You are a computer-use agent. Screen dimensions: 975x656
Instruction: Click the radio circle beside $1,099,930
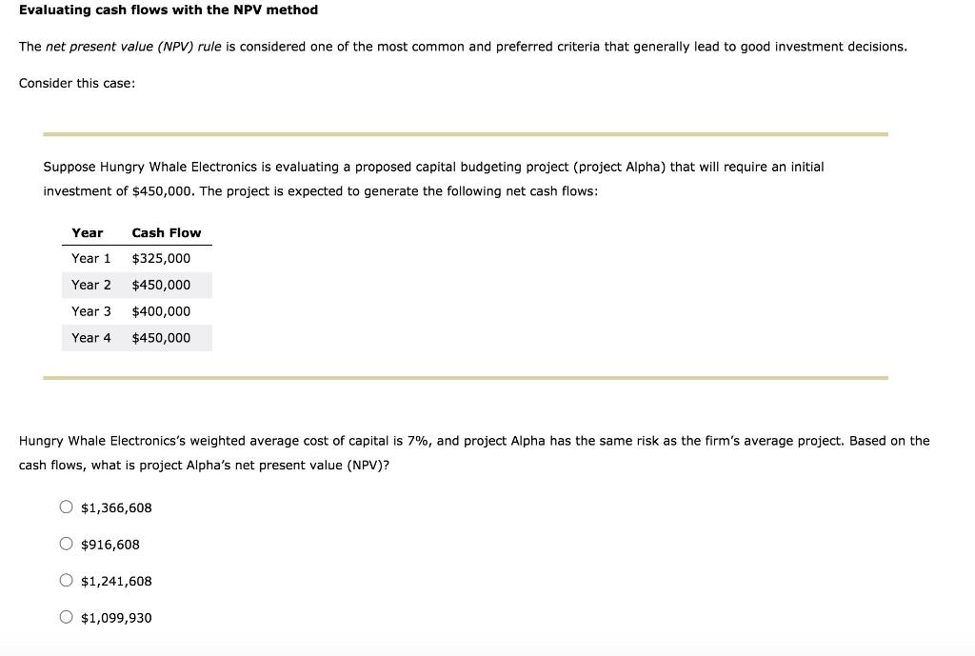[x=66, y=616]
